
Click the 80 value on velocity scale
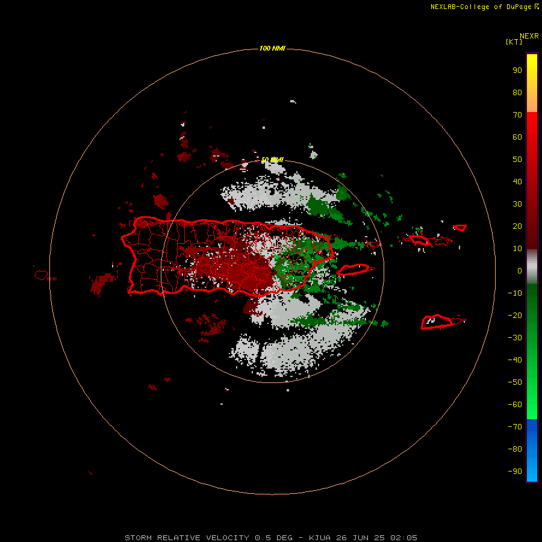[x=517, y=93]
